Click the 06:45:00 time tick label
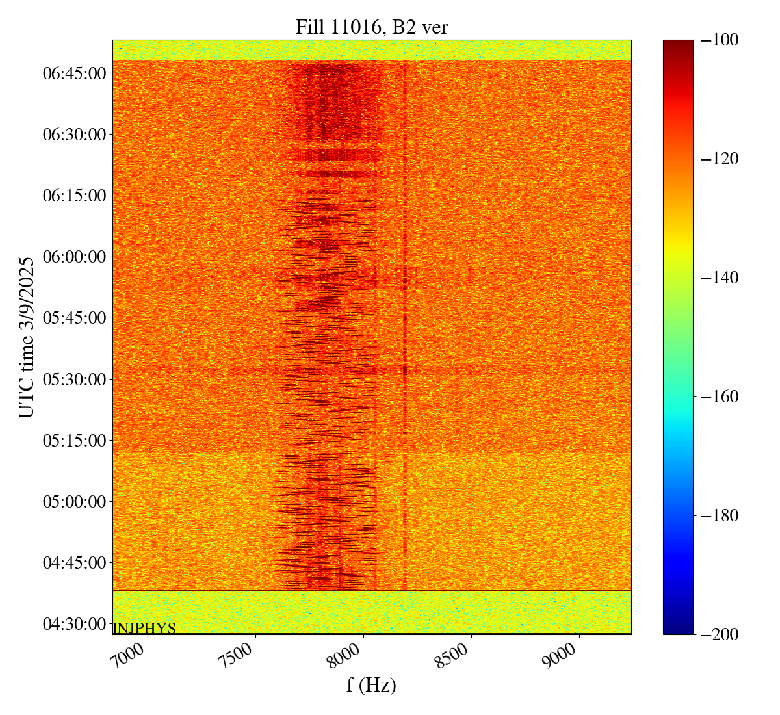The image size is (780, 715). point(74,73)
